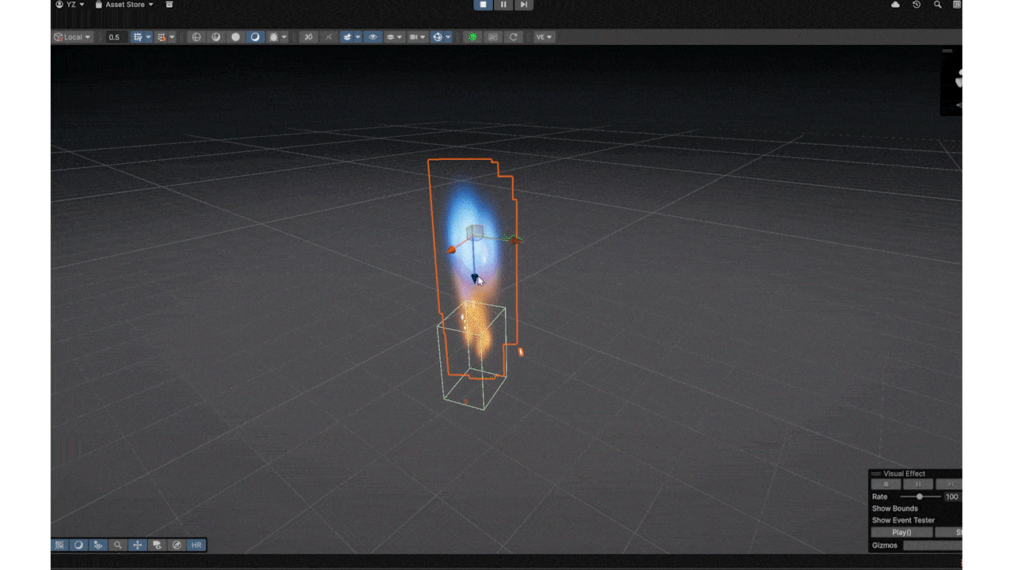The width and height of the screenshot is (1013, 570).
Task: Step the Visual Effect forward
Action: click(948, 484)
